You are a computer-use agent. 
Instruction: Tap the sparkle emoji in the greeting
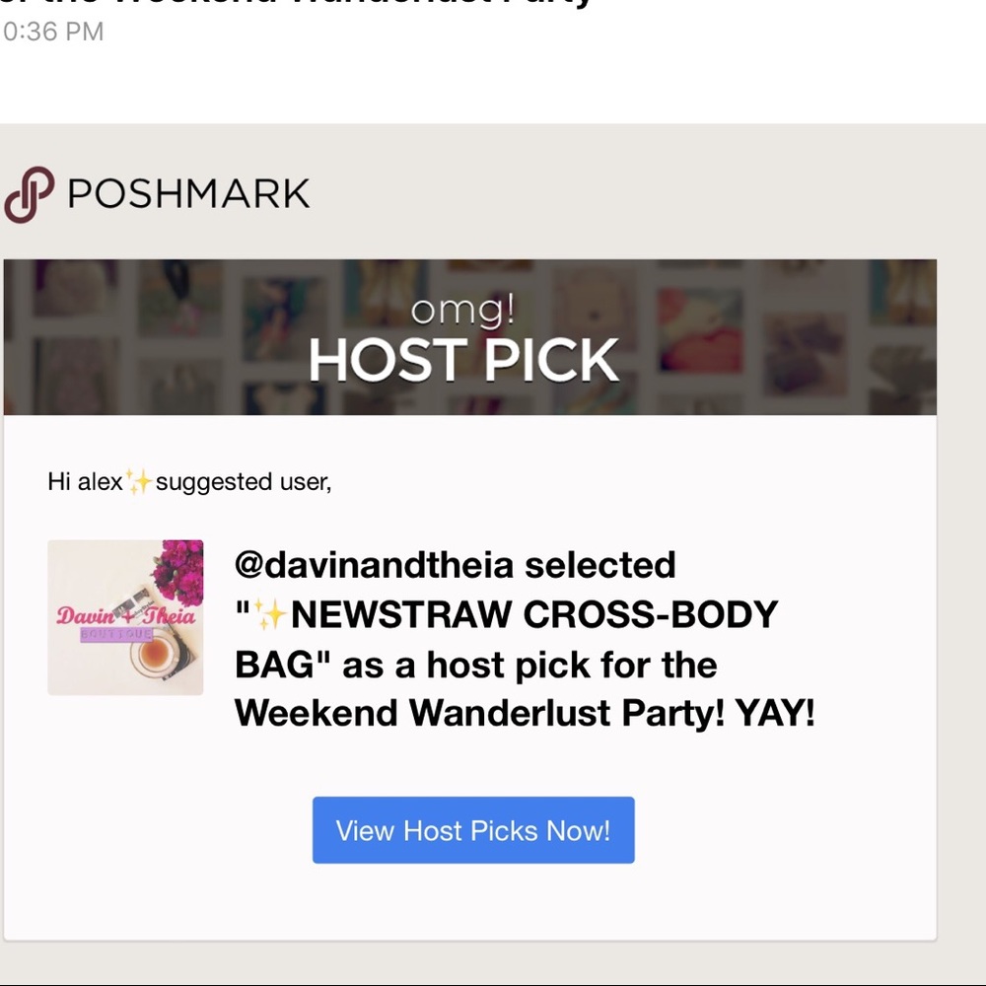coord(140,481)
